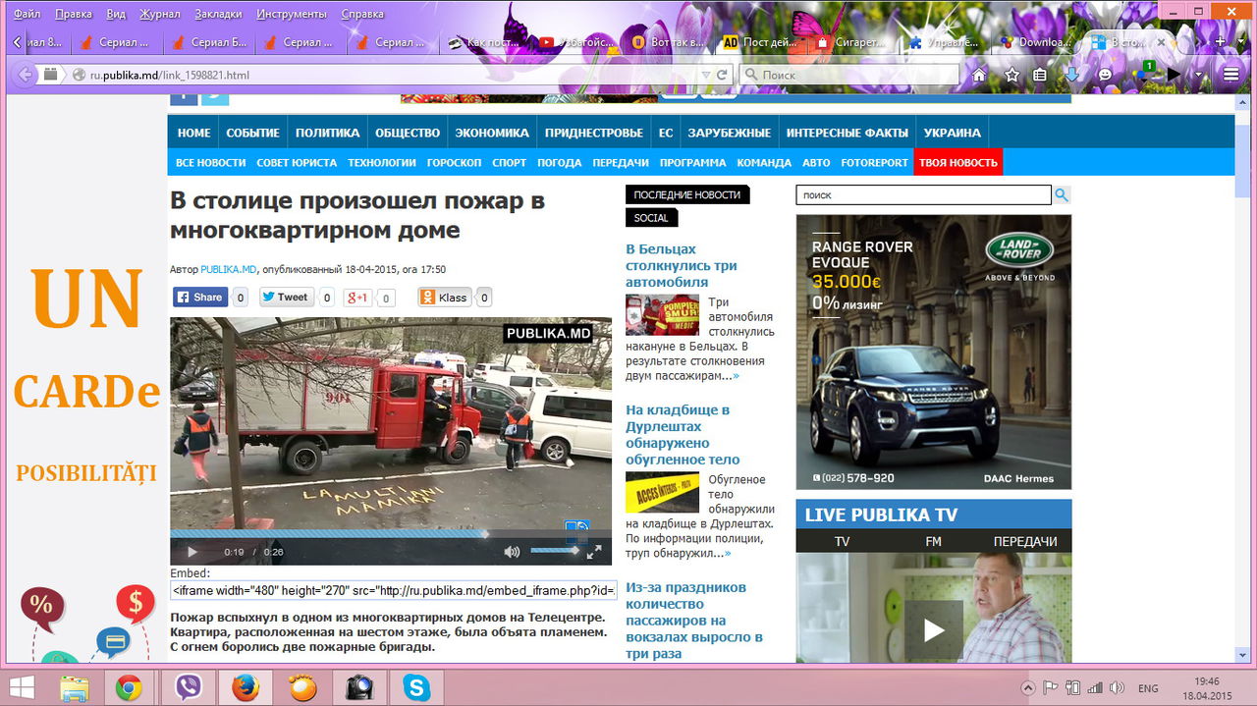
Task: Launch Google Chrome from the taskbar
Action: click(129, 688)
